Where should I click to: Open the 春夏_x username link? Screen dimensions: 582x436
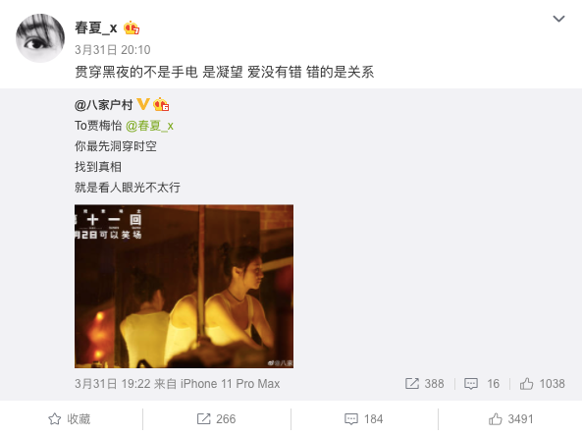click(x=96, y=27)
